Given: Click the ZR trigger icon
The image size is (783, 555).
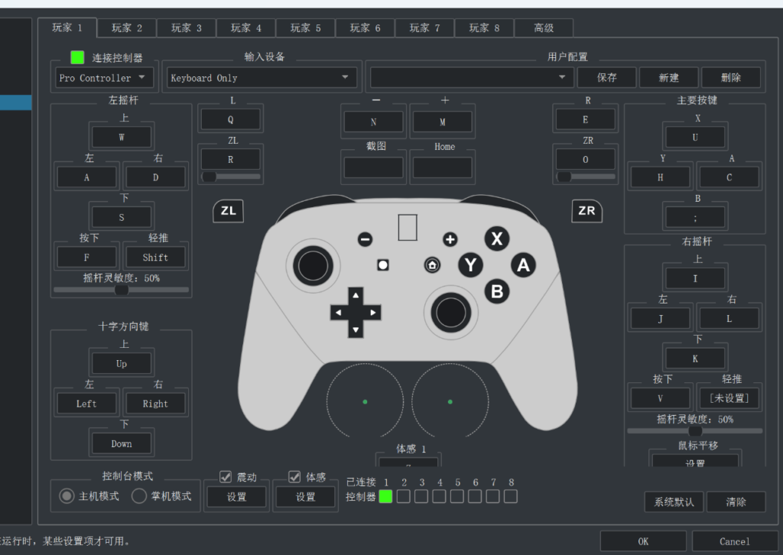Looking at the screenshot, I should pos(586,211).
